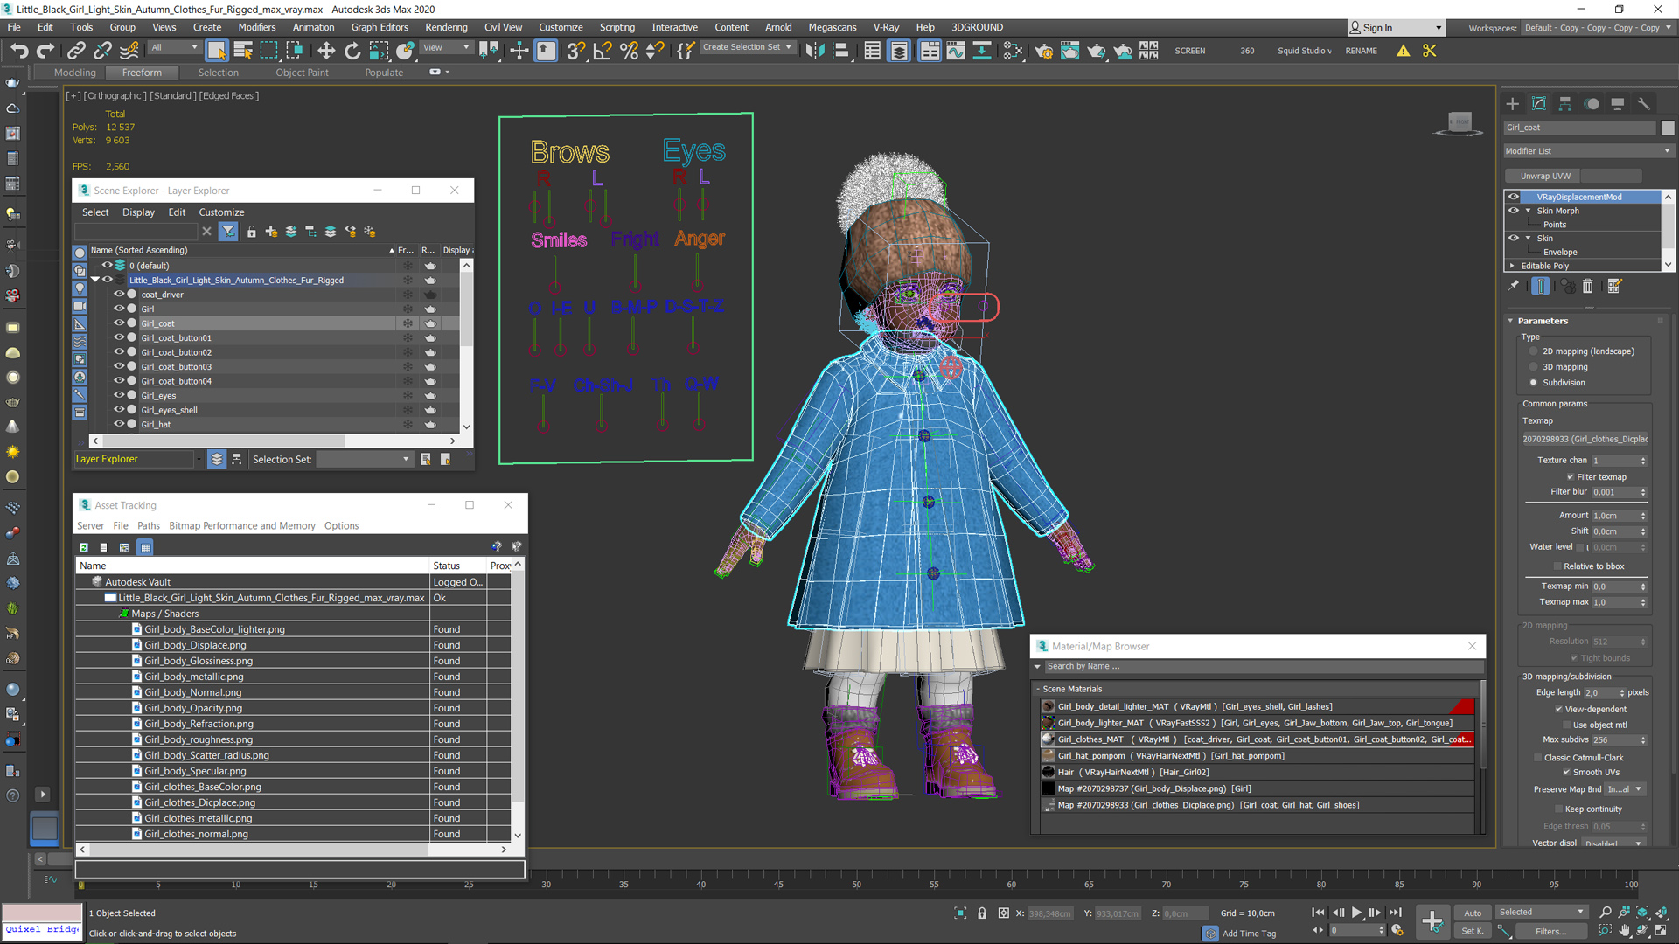This screenshot has height=944, width=1679.
Task: Click Pin Stack icon under modifier stack
Action: click(x=1514, y=286)
